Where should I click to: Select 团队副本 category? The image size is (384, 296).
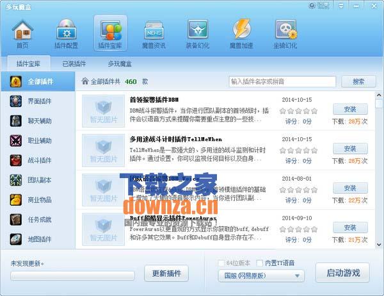coord(38,180)
